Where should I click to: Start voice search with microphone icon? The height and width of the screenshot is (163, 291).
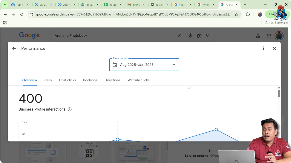point(190,36)
